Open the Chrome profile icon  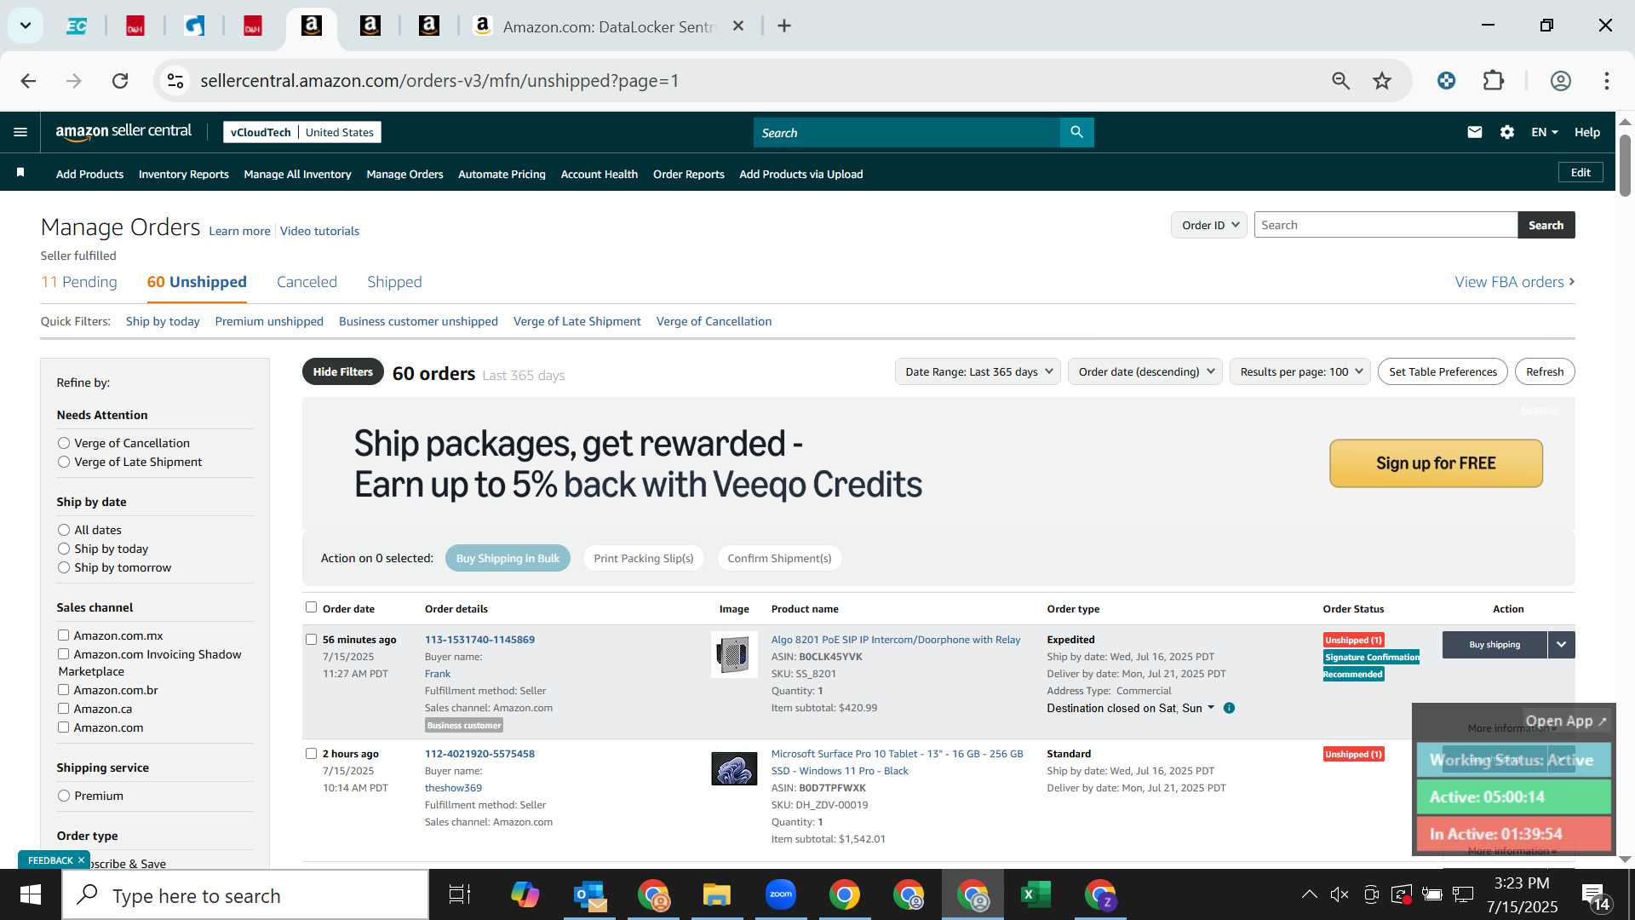1560,81
